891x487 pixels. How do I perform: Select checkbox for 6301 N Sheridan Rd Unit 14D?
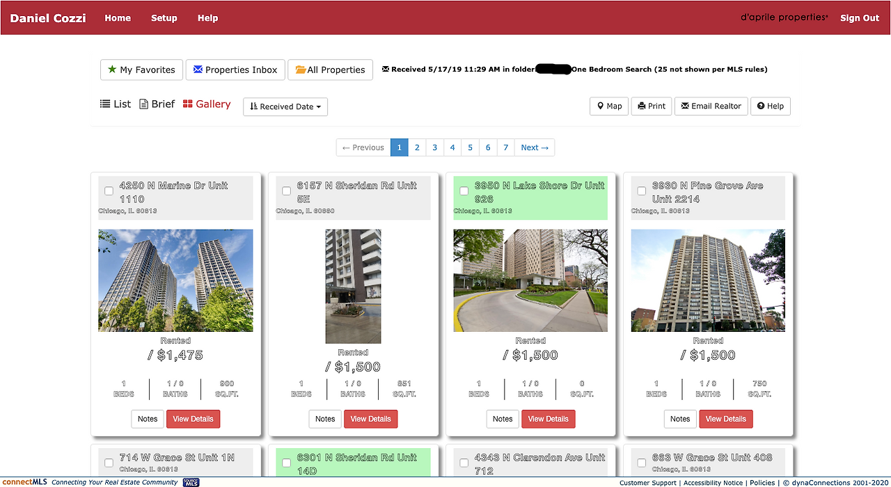pyautogui.click(x=286, y=463)
